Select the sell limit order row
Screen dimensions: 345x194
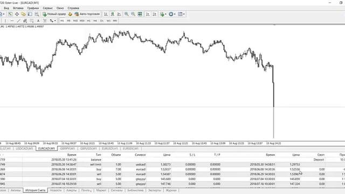[172, 164]
